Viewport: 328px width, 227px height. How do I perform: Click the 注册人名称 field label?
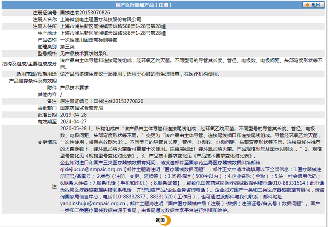coord(45,19)
